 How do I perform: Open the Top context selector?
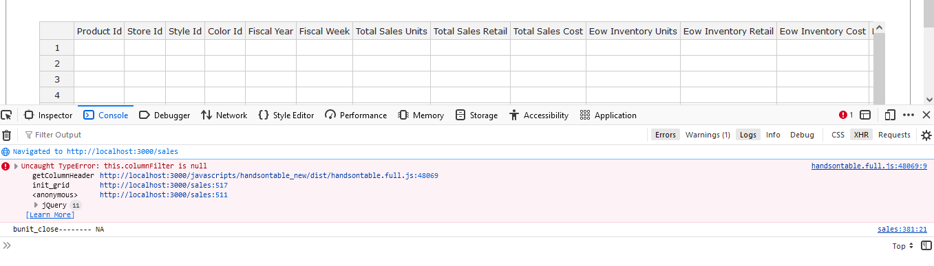[x=902, y=246]
